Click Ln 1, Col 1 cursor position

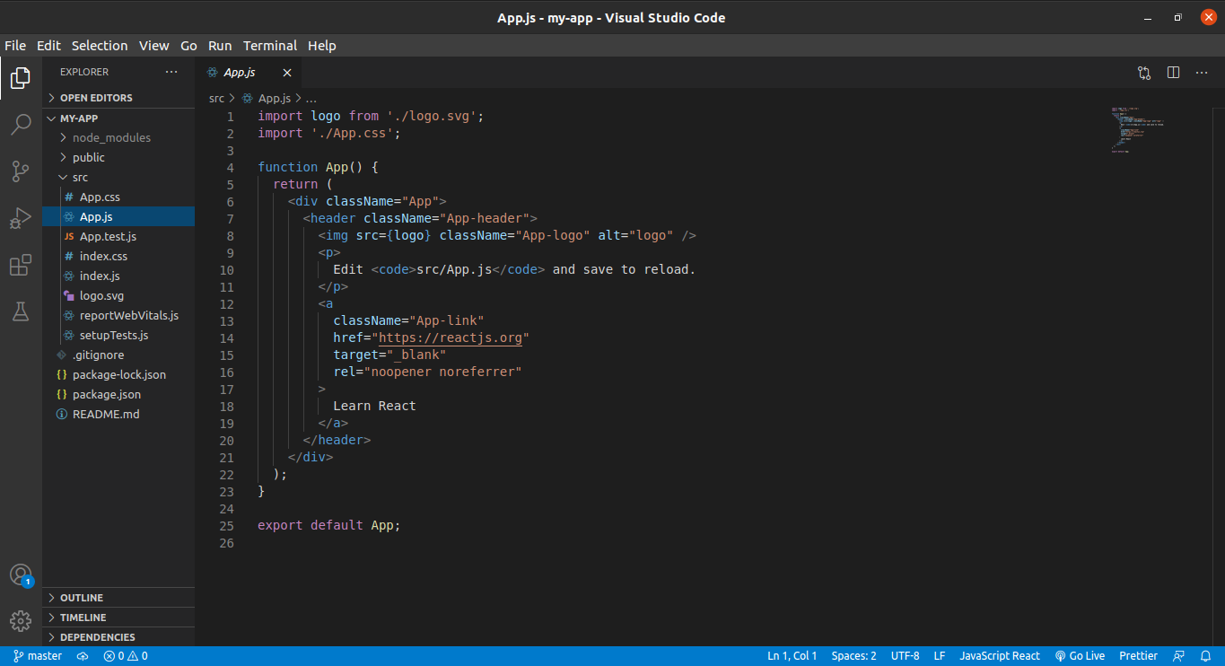[x=792, y=656]
